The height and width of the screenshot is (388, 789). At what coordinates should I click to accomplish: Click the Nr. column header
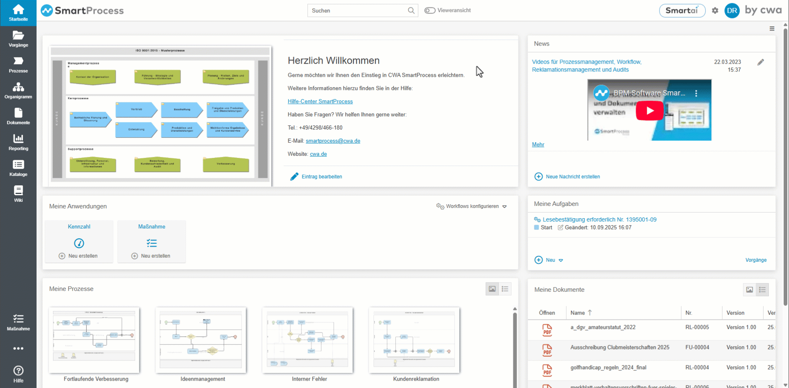(689, 313)
